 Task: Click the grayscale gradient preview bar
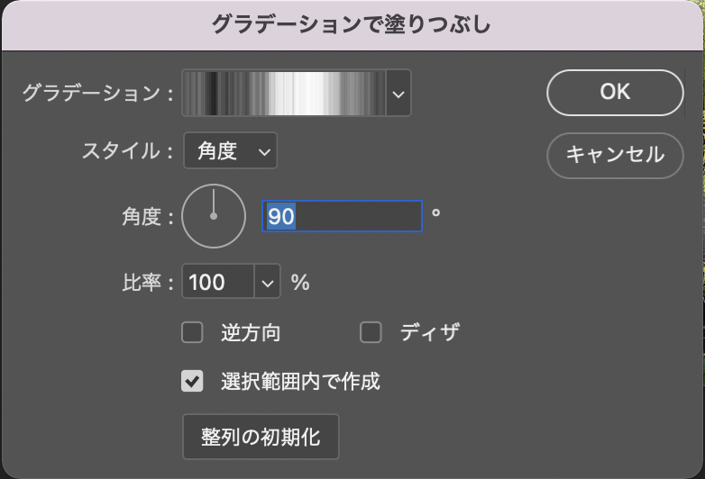click(x=284, y=93)
